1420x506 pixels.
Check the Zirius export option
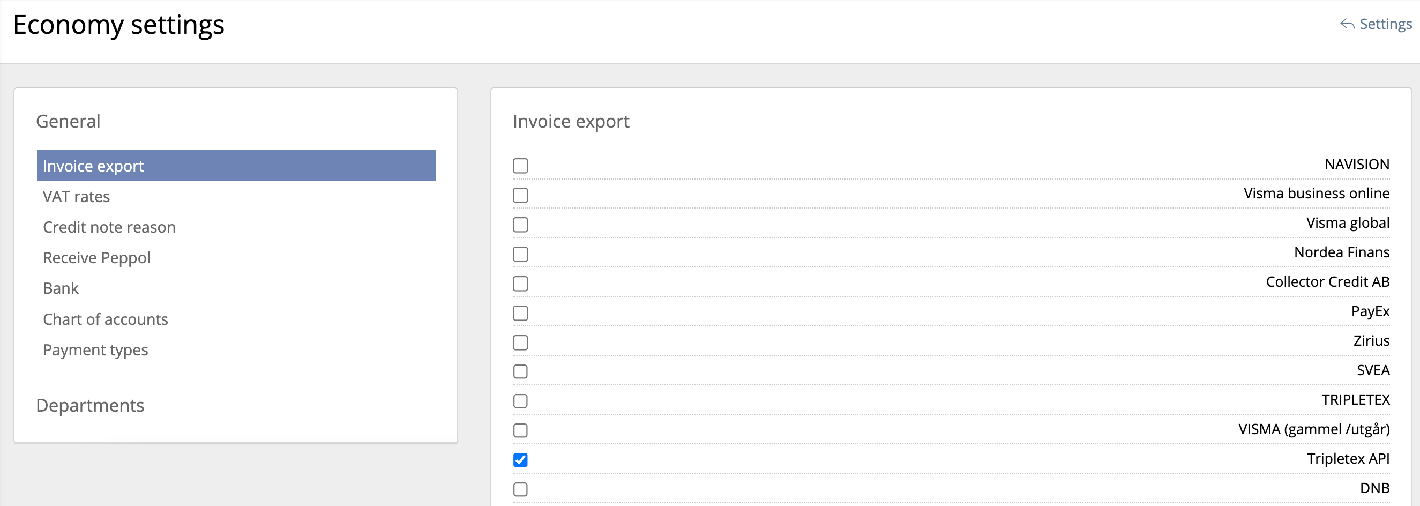[520, 343]
